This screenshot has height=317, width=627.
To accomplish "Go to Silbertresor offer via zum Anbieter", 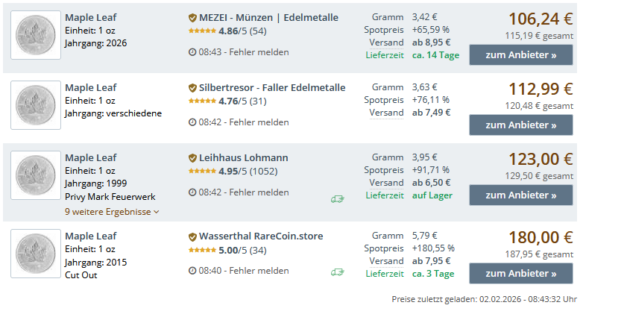I will pos(520,125).
